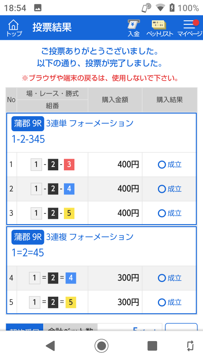
Task: Open the My Page hamburger menu
Action: [x=189, y=27]
